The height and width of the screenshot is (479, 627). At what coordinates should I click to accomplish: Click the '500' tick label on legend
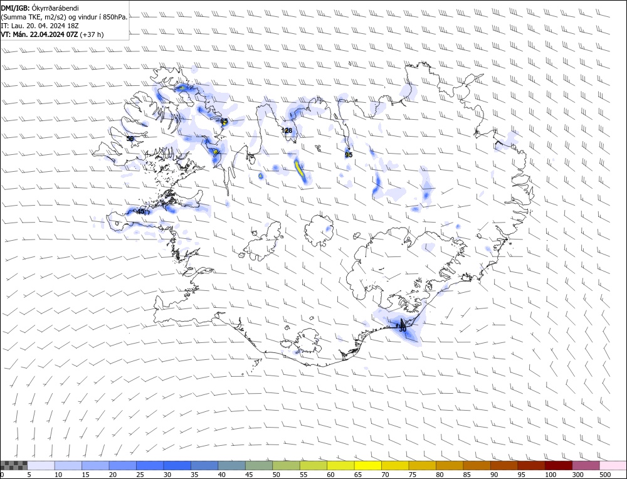[605, 475]
